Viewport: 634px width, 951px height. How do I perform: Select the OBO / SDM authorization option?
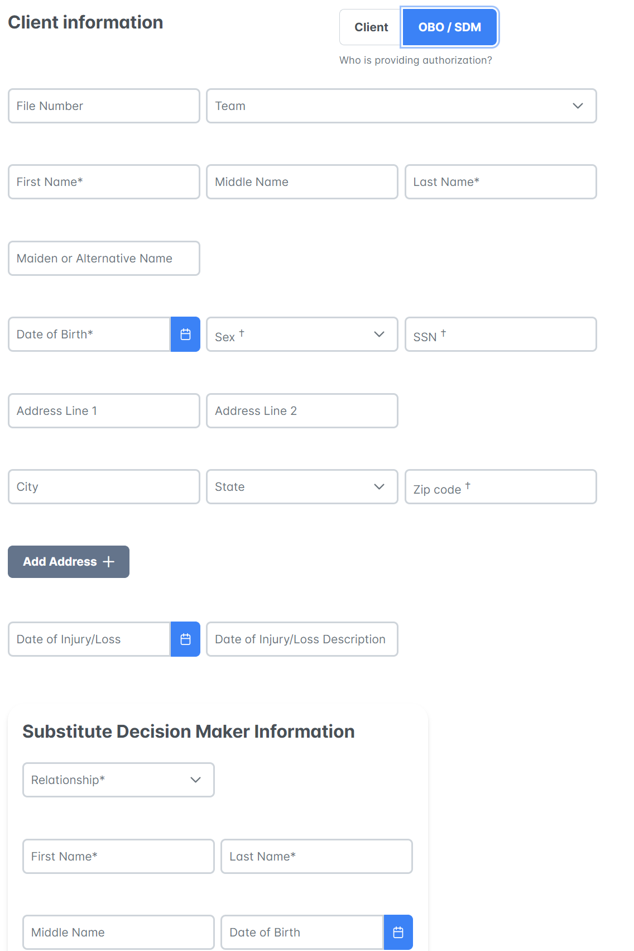click(450, 27)
